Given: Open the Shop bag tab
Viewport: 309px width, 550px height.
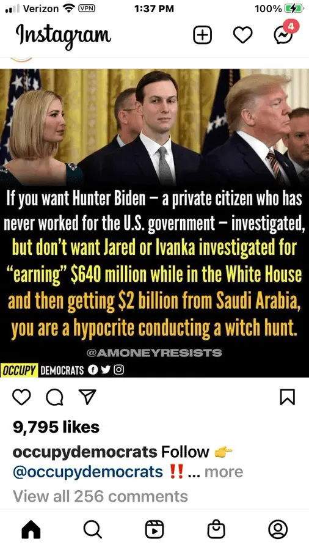Looking at the screenshot, I should tap(216, 529).
